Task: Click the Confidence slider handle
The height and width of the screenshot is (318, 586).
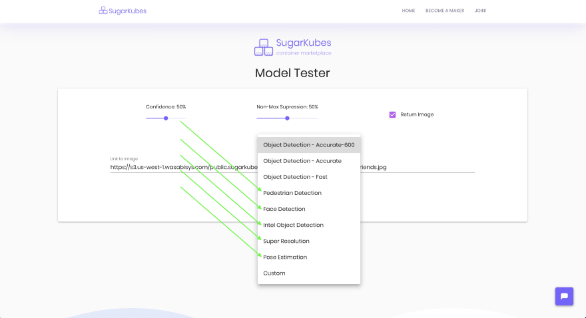Action: 166,118
